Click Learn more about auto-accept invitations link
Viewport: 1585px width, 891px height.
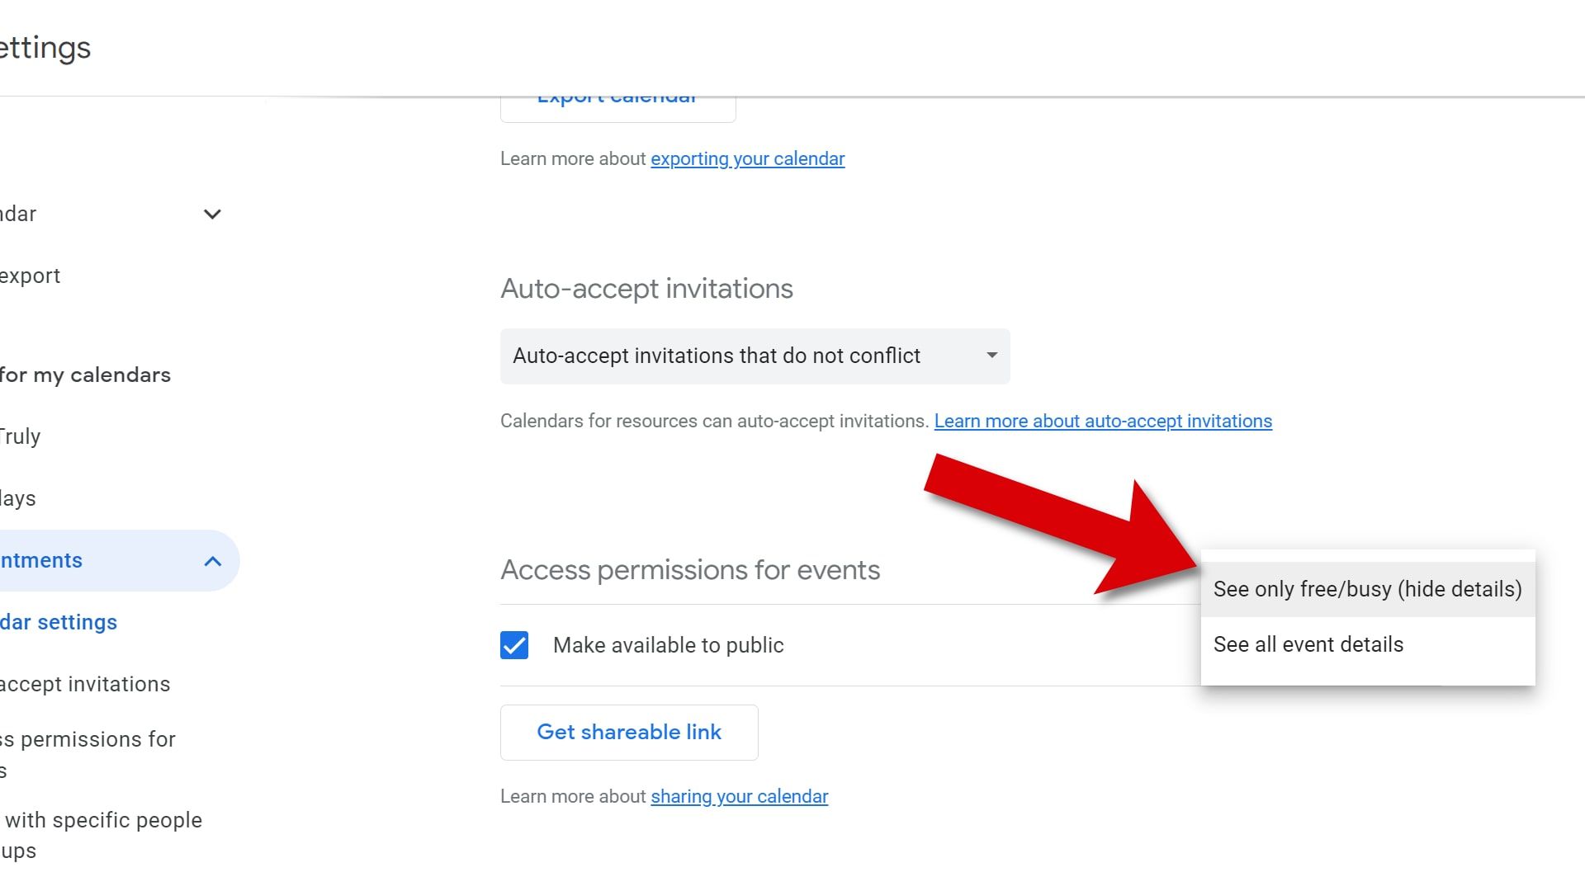1103,420
